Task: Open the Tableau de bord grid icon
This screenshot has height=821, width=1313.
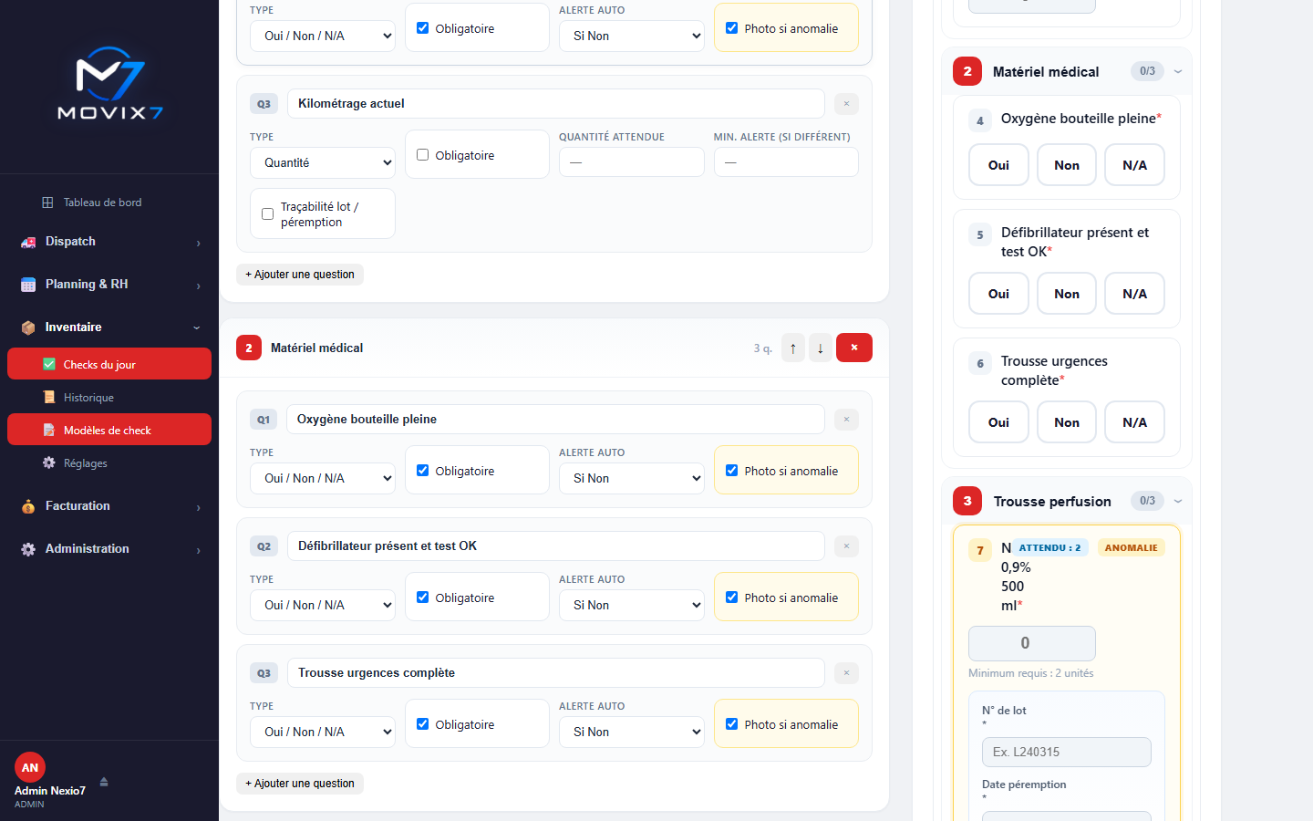Action: (47, 203)
